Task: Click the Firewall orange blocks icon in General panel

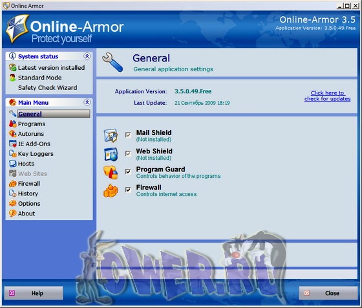Action: click(x=111, y=191)
